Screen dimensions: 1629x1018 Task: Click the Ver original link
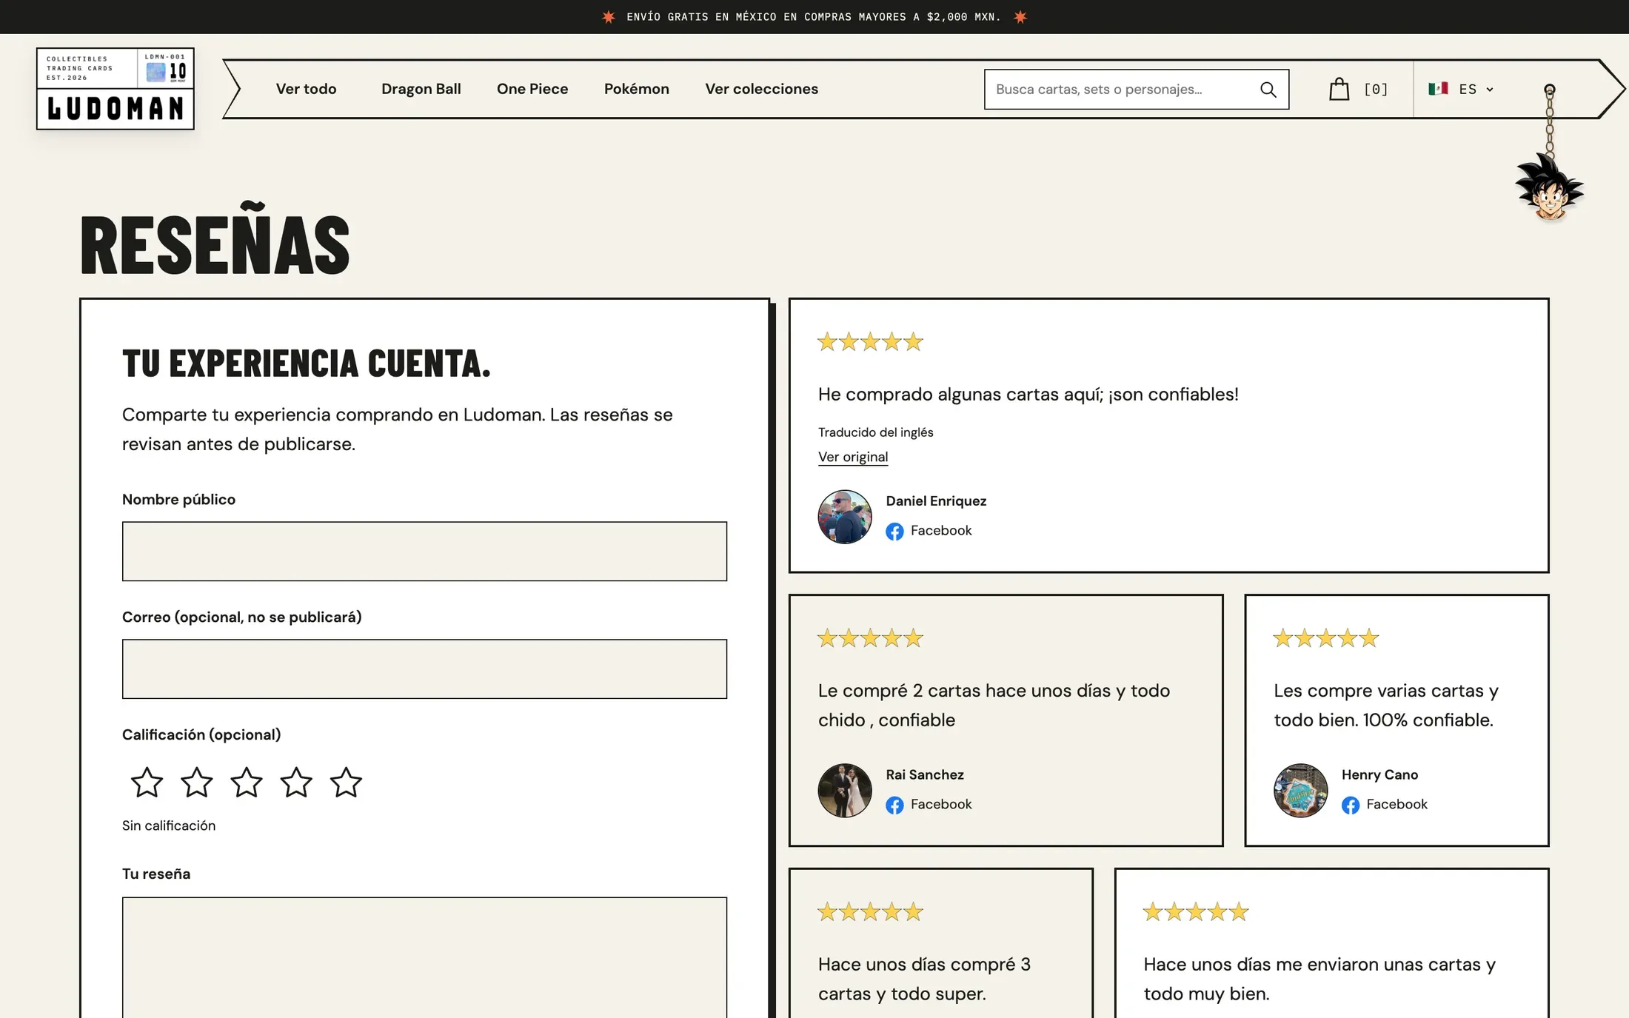pos(853,457)
